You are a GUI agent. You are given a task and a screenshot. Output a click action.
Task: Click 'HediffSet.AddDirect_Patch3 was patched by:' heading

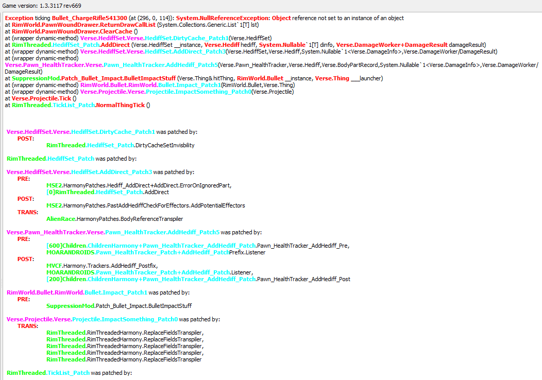(x=100, y=172)
